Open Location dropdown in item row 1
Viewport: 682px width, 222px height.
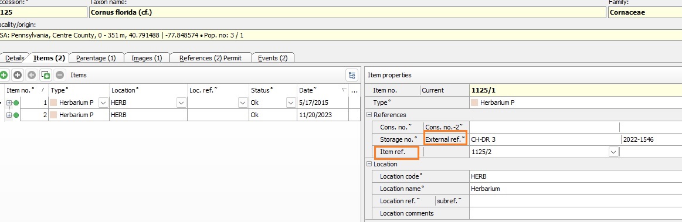[181, 103]
